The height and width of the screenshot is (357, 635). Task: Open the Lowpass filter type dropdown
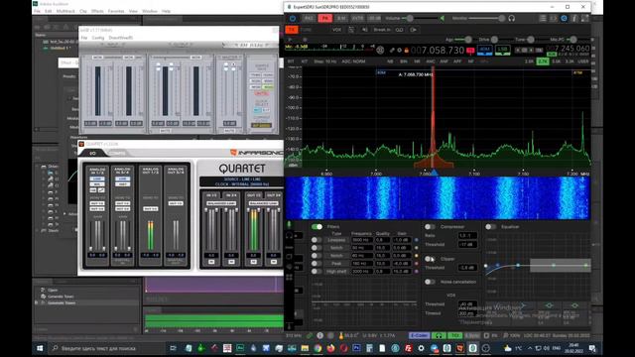(x=336, y=240)
